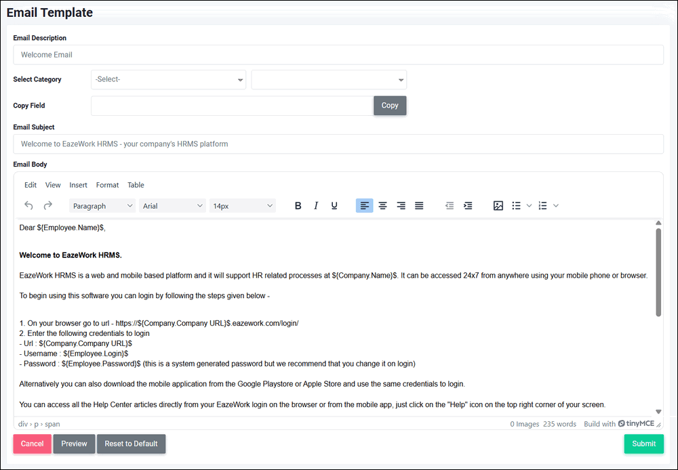
Task: Apply bullet list formatting
Action: (x=516, y=206)
